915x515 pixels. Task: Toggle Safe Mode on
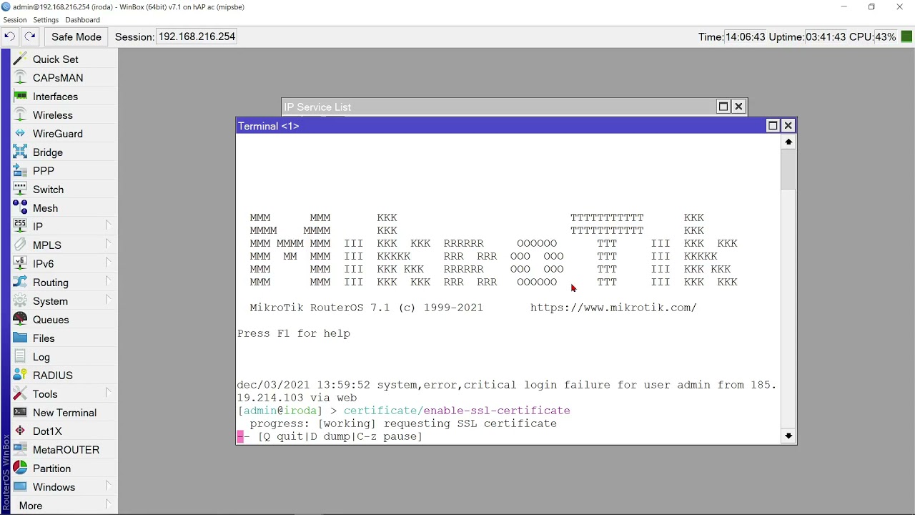tap(76, 36)
